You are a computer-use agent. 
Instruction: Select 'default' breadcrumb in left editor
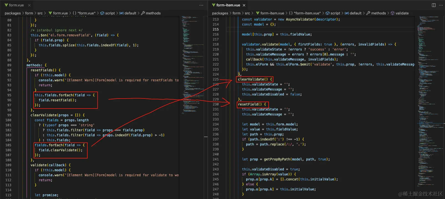[x=130, y=13]
